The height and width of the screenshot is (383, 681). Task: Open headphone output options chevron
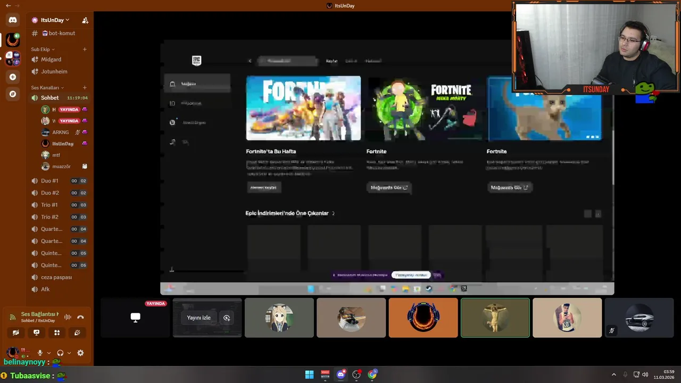click(69, 353)
